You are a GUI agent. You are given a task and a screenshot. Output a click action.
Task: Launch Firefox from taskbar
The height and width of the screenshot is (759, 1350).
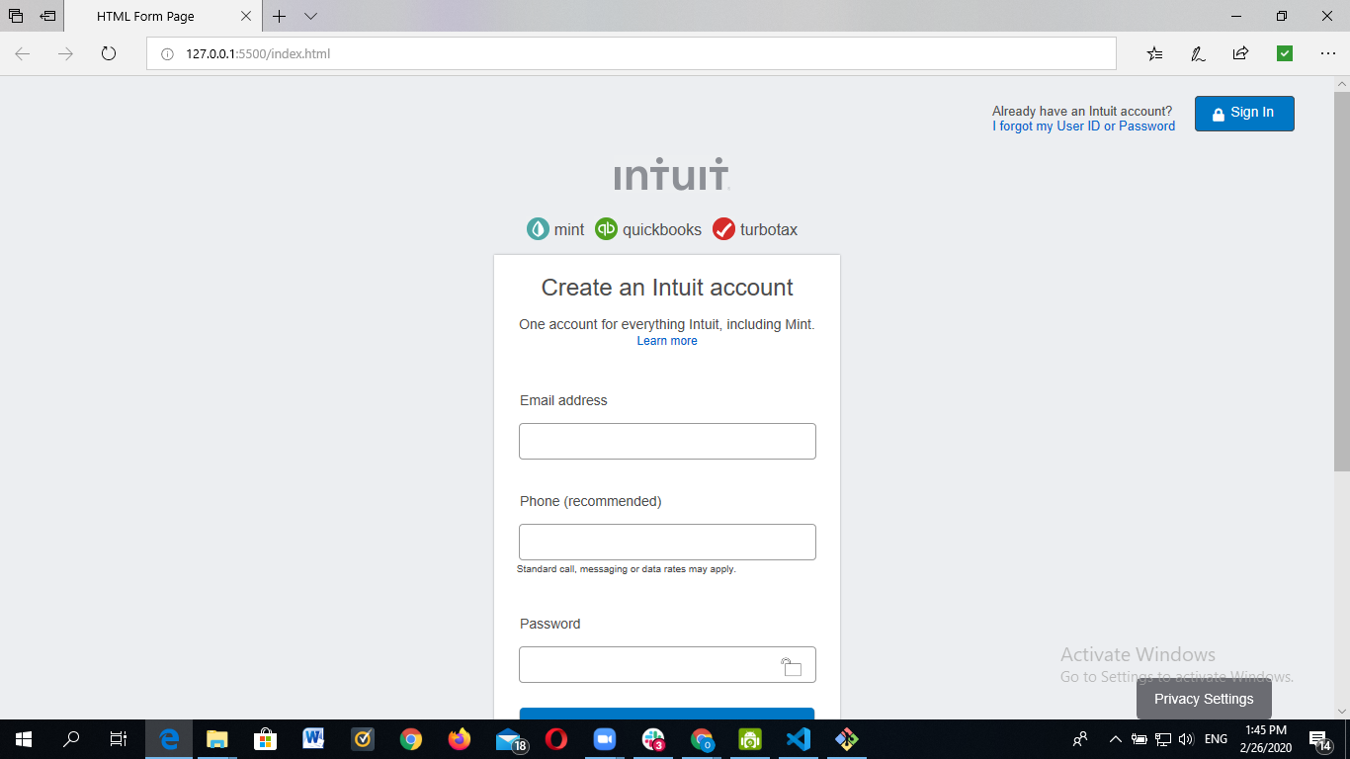(460, 739)
